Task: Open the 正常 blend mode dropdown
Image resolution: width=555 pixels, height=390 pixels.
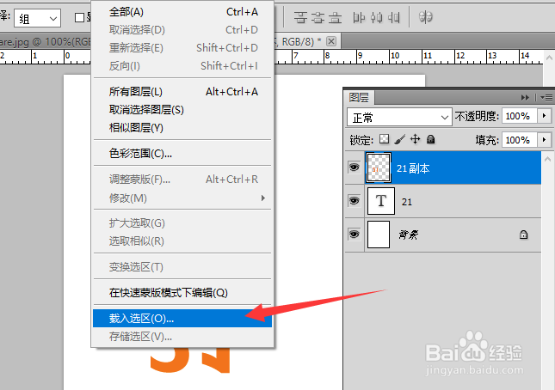Action: pyautogui.click(x=399, y=117)
